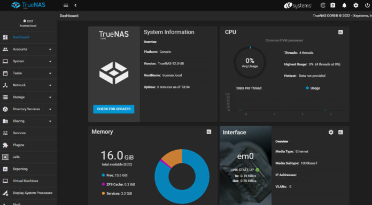Click Version TrueNAS-12.0-U8 text

coord(164,63)
